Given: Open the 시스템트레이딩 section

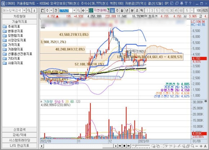Looking at the screenshot, I should tap(19, 140).
